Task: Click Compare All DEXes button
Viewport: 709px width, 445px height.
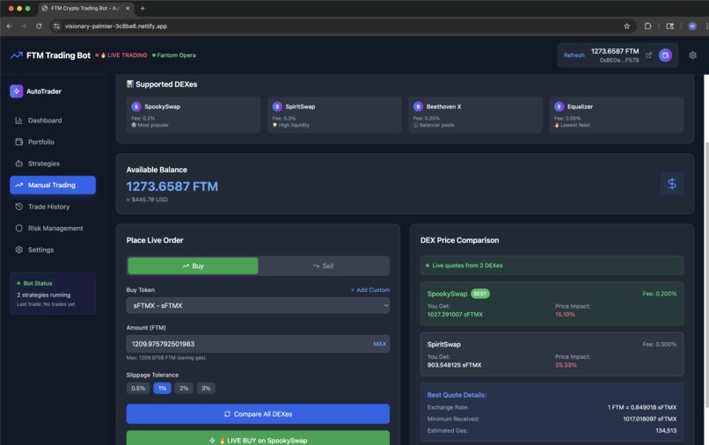Action: coord(258,414)
